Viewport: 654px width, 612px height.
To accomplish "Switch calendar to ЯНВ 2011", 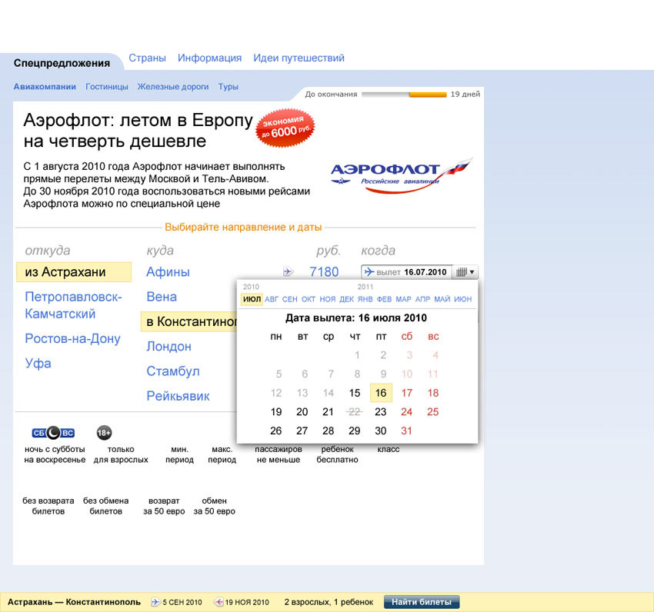I will click(x=365, y=299).
